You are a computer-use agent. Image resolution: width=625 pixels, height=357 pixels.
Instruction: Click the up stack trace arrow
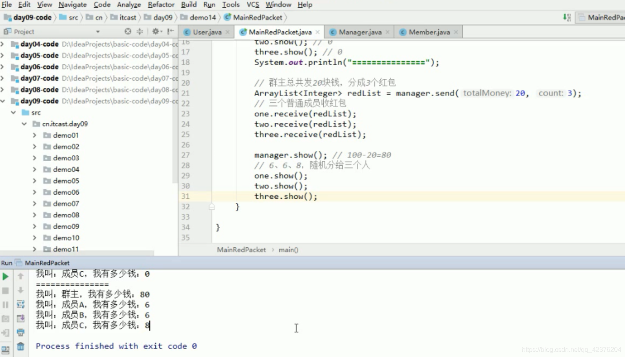pyautogui.click(x=20, y=276)
